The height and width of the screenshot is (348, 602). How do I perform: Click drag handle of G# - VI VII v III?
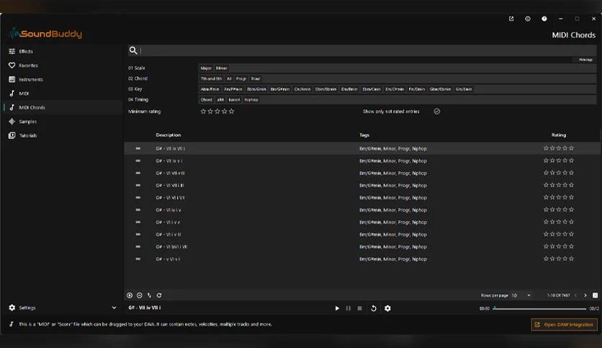[x=138, y=173]
